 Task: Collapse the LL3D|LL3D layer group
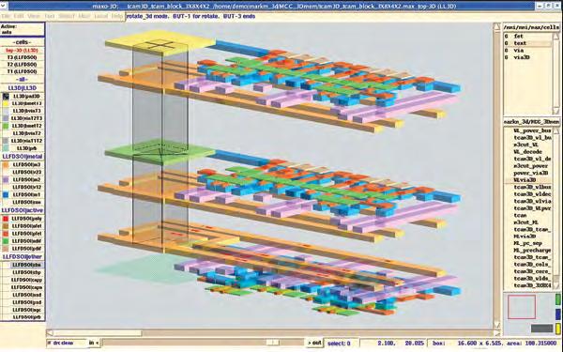(23, 88)
